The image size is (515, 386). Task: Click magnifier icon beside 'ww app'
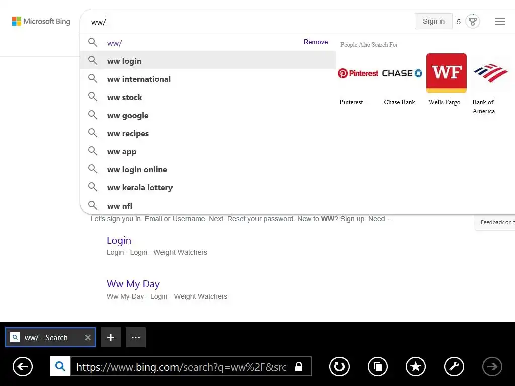click(x=93, y=151)
